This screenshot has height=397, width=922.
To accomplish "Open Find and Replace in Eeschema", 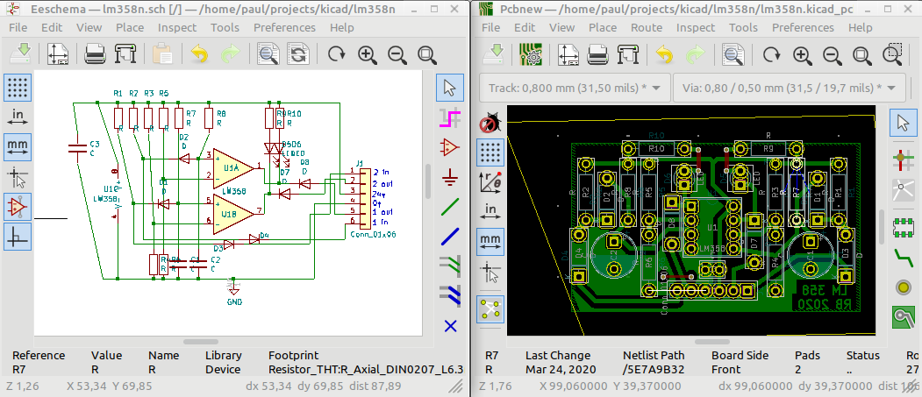I will (299, 54).
